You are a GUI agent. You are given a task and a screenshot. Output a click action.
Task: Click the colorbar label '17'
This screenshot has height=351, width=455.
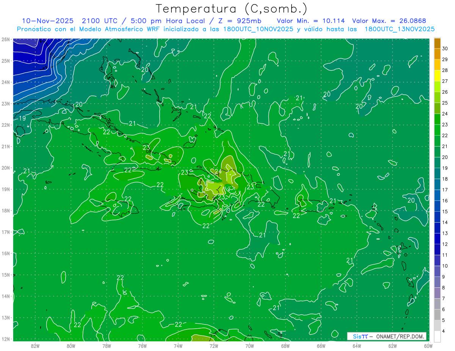445,190
